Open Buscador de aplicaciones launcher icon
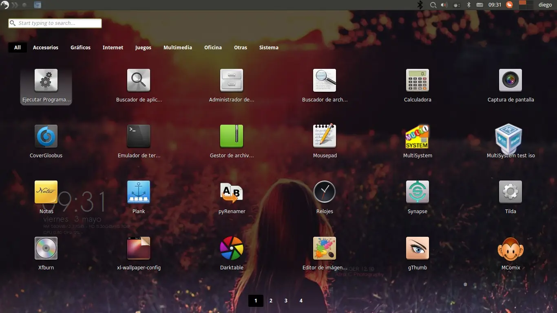The image size is (557, 313). point(139,80)
